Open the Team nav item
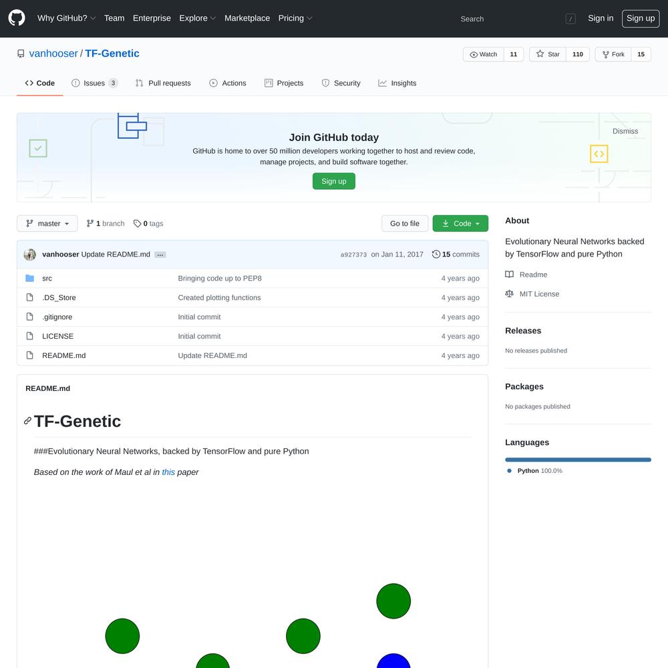Image resolution: width=668 pixels, height=668 pixels. [x=114, y=18]
